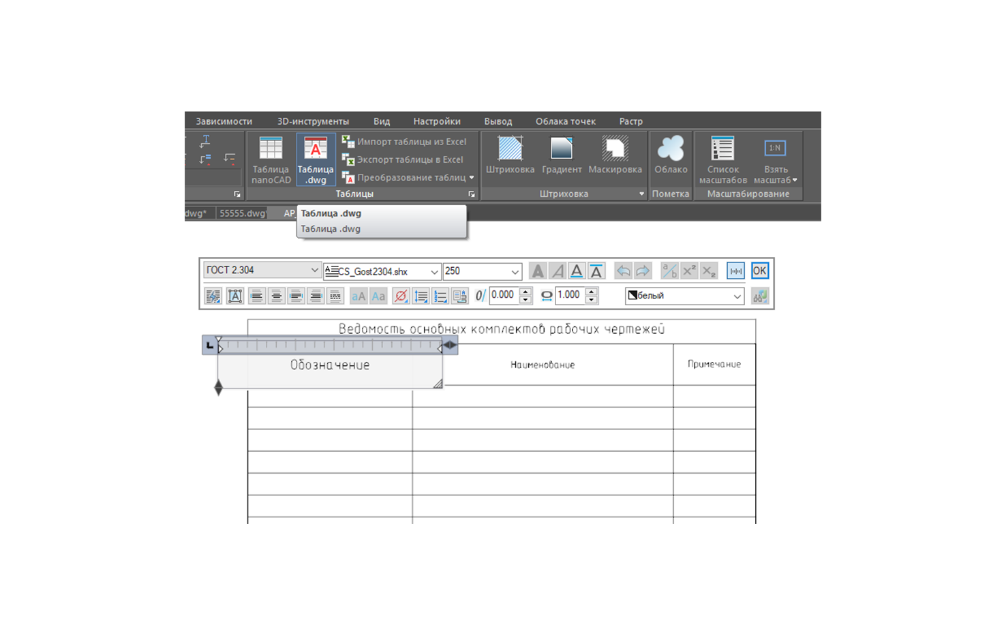Expand the Штриховка panel arrow

click(641, 194)
